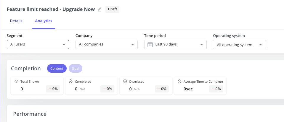Click the calendar icon in Time period
This screenshot has height=122, width=284.
(150, 45)
